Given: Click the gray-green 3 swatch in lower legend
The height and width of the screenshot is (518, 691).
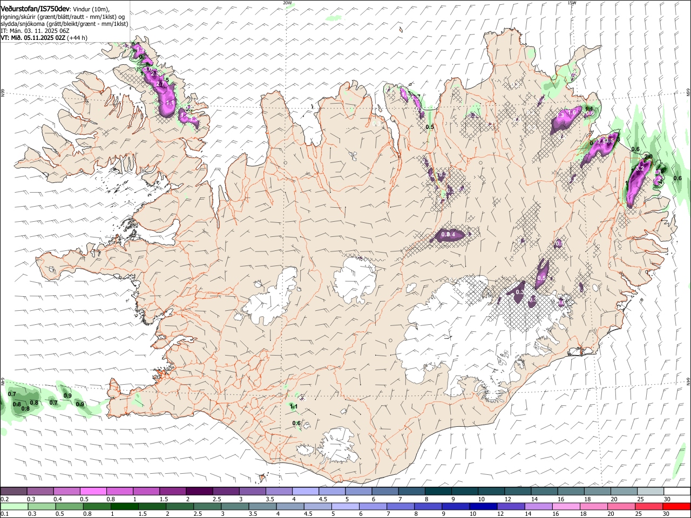Looking at the screenshot, I should pos(234,506).
